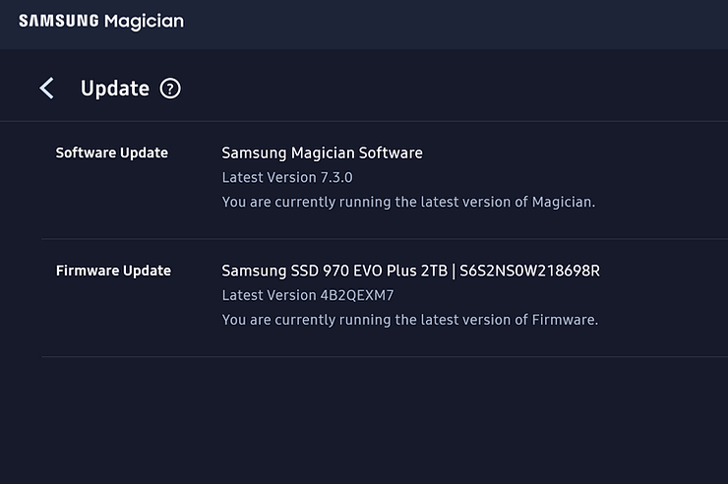Click the Latest Version 4B2QEXM7 text
The width and height of the screenshot is (728, 484).
tap(293, 295)
